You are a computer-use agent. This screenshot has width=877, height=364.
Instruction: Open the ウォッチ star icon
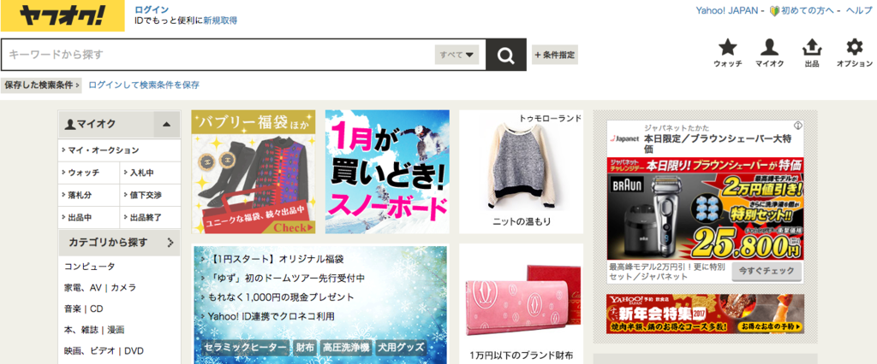pyautogui.click(x=728, y=48)
